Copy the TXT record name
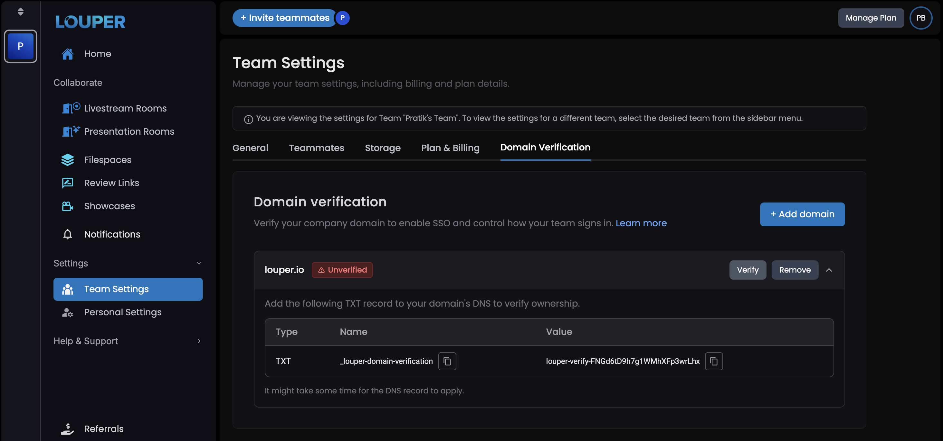The image size is (943, 441). (447, 361)
